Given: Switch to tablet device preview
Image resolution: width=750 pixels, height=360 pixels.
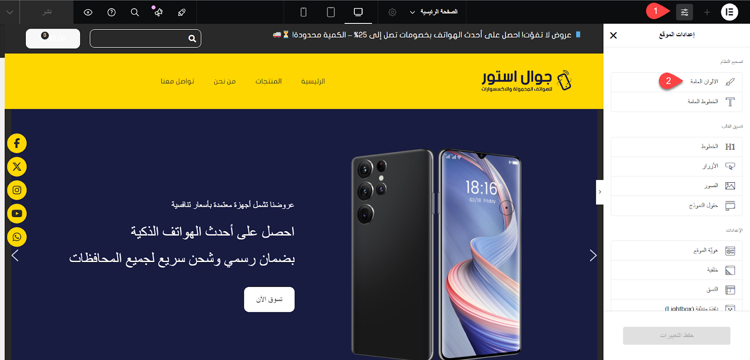Looking at the screenshot, I should coord(330,12).
